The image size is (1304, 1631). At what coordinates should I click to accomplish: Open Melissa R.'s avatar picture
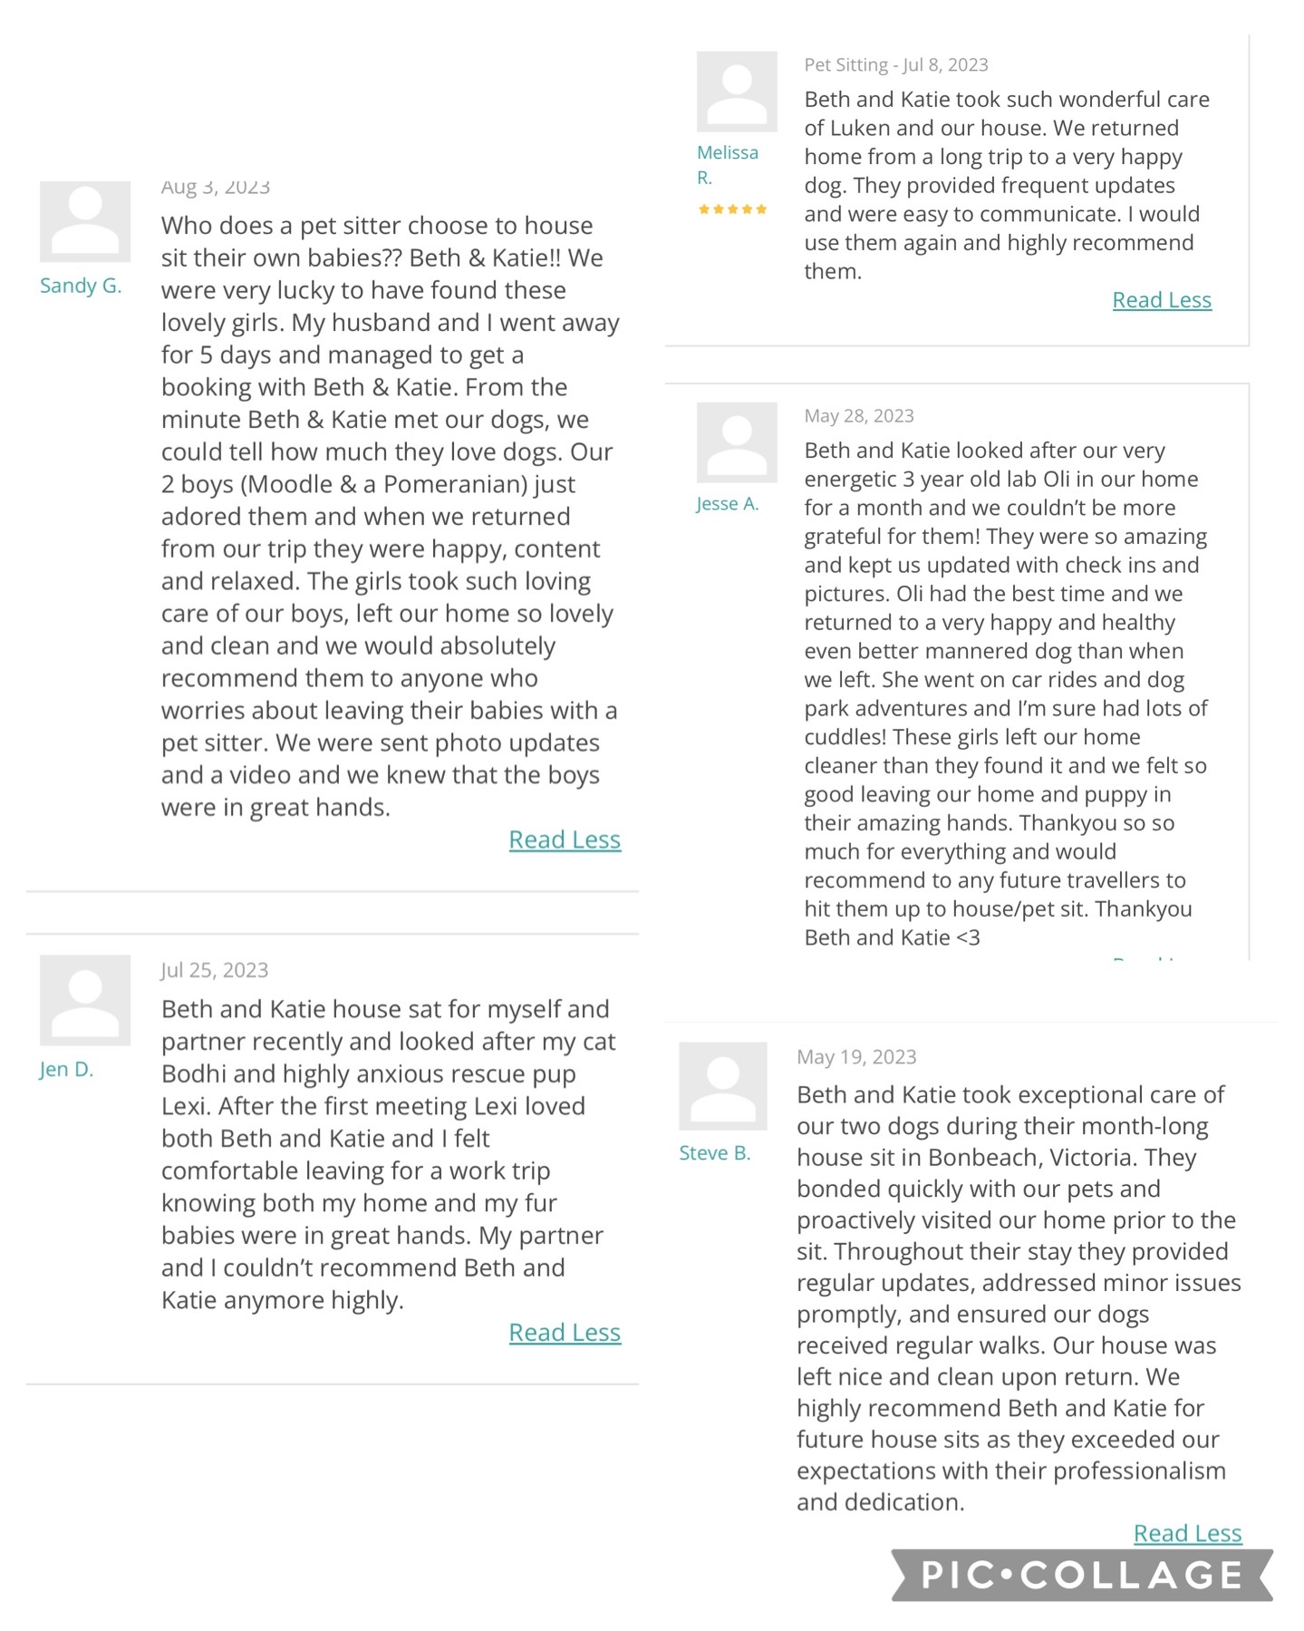tap(737, 92)
